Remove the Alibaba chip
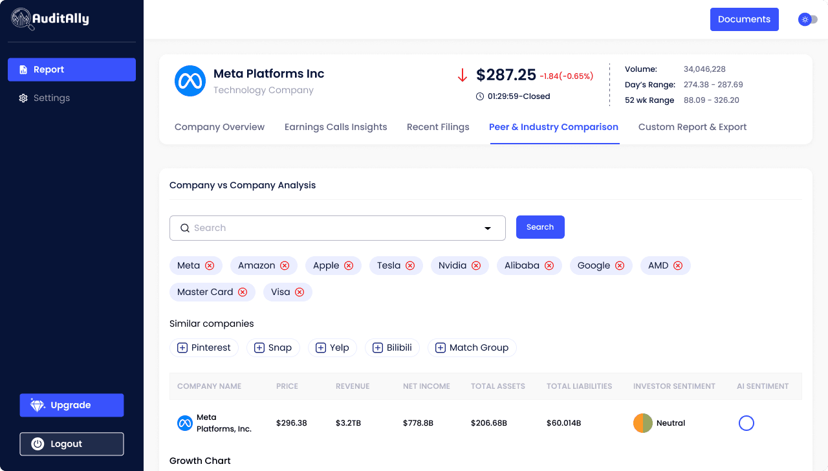828x471 pixels. point(549,265)
